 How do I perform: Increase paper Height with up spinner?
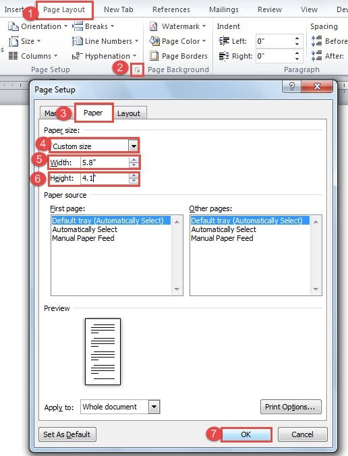134,175
